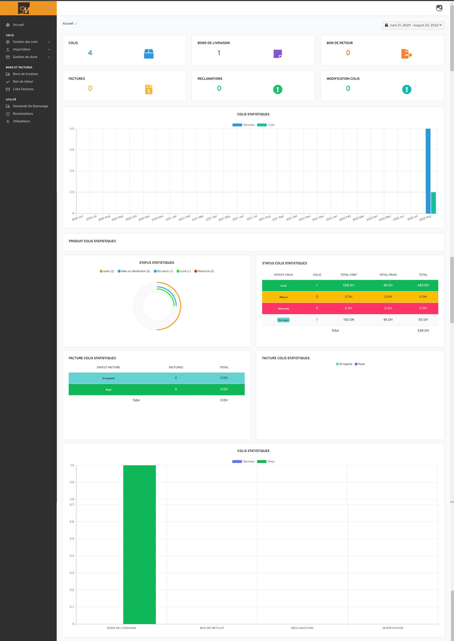Click the teal alert icon in Modification Colis card
The height and width of the screenshot is (641, 454).
406,89
